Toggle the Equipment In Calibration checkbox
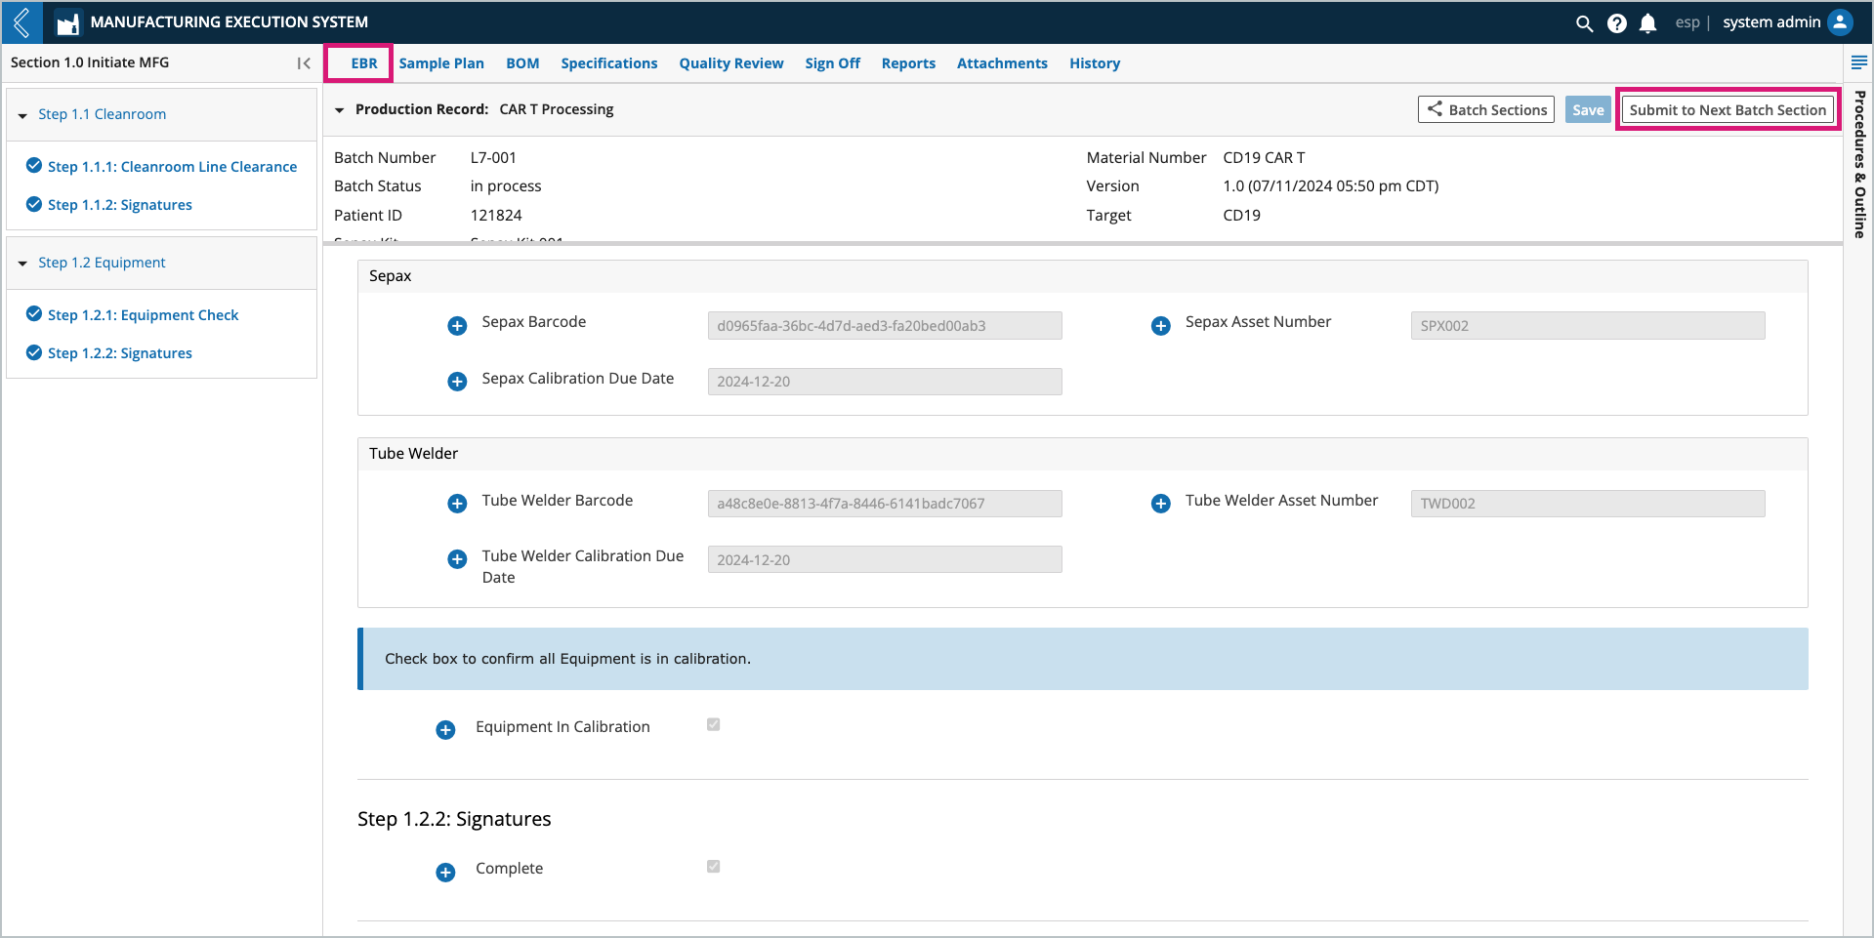1874x938 pixels. tap(714, 724)
